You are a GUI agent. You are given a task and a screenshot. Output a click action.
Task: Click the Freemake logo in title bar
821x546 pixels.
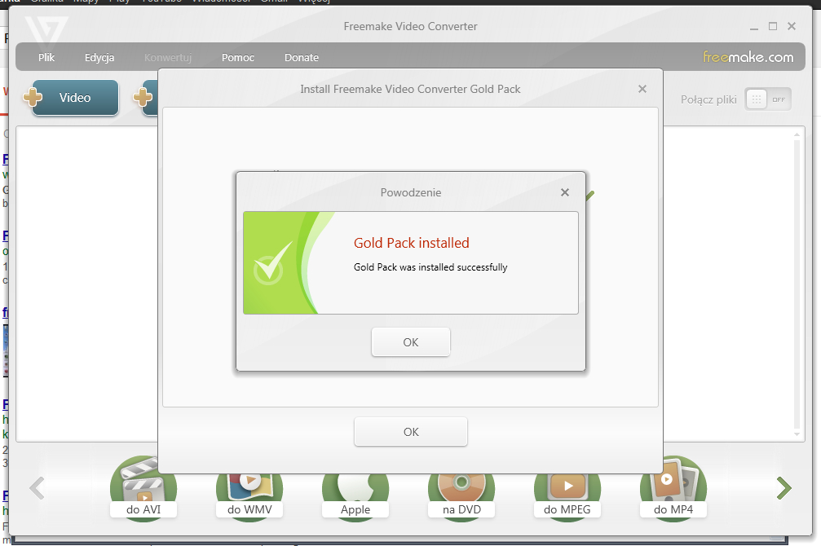click(x=46, y=33)
